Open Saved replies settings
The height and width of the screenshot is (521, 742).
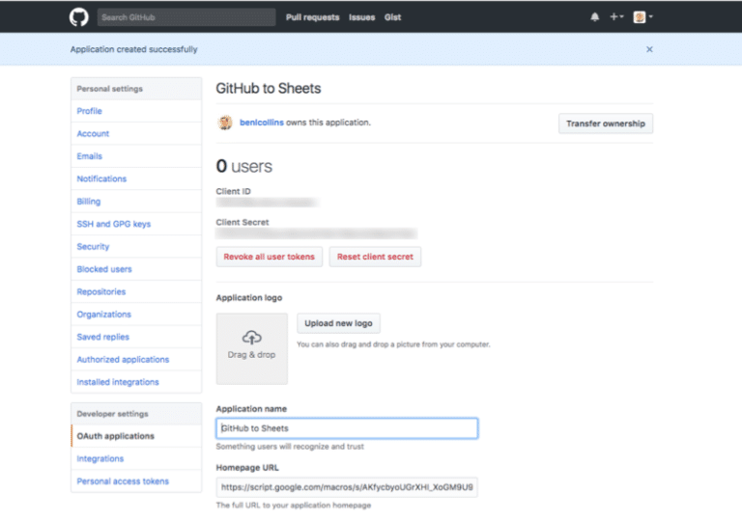(x=136, y=337)
